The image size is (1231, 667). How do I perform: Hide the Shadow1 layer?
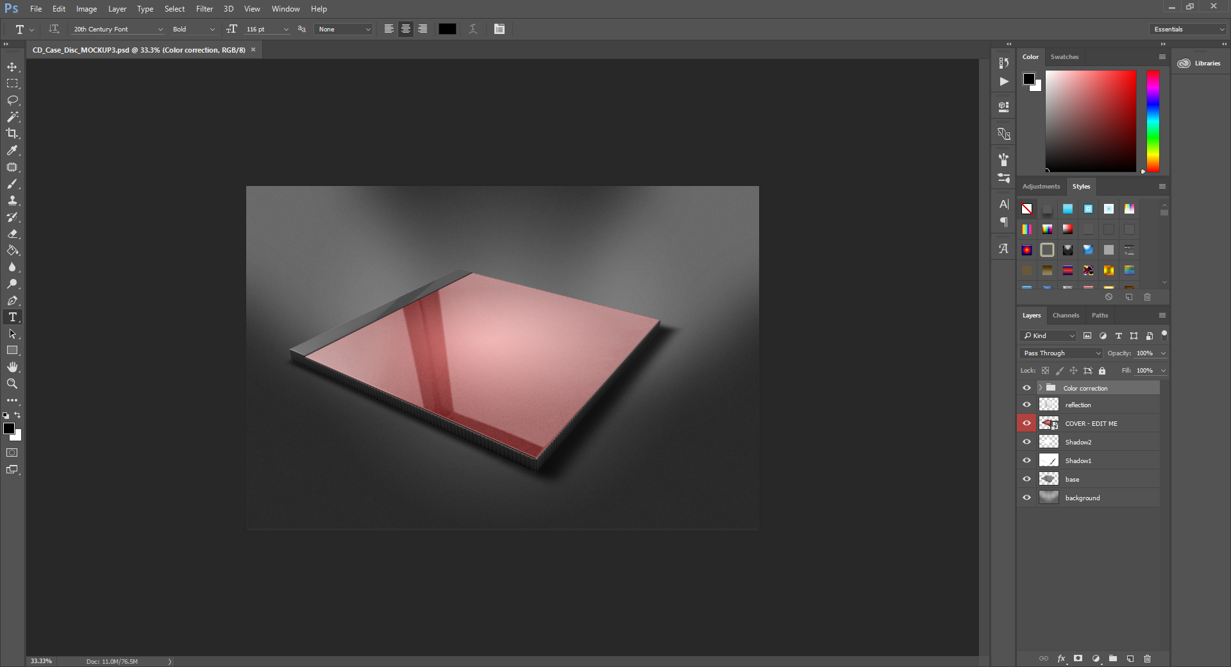coord(1026,460)
